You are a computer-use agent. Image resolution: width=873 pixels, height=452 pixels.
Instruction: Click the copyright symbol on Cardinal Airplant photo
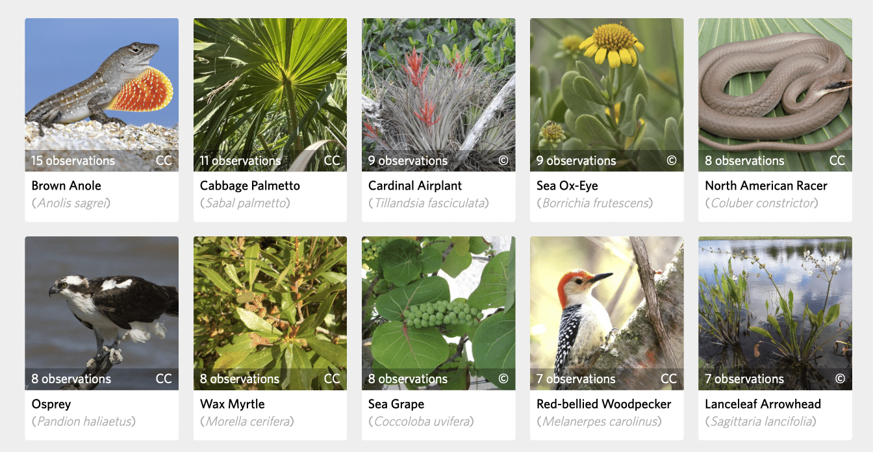[x=503, y=160]
